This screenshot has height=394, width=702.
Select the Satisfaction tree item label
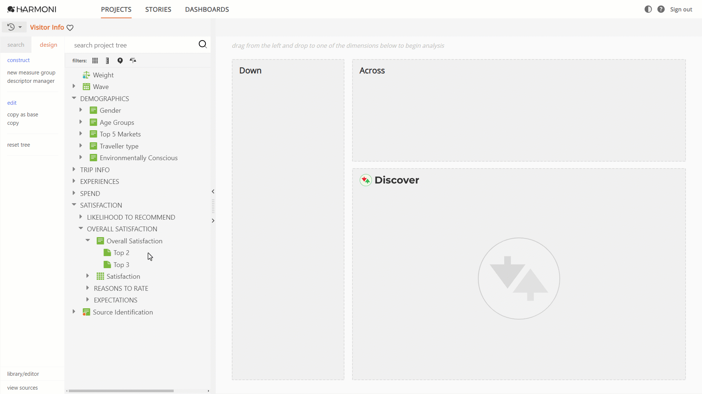(123, 277)
